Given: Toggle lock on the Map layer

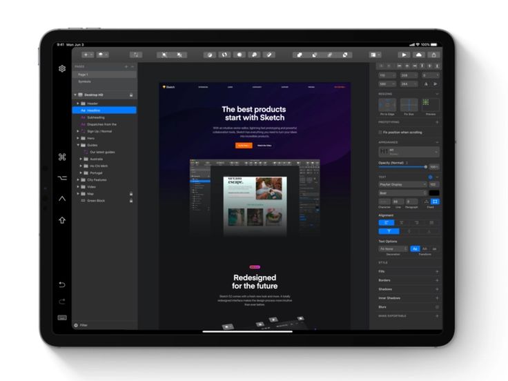Looking at the screenshot, I should pyautogui.click(x=131, y=194).
